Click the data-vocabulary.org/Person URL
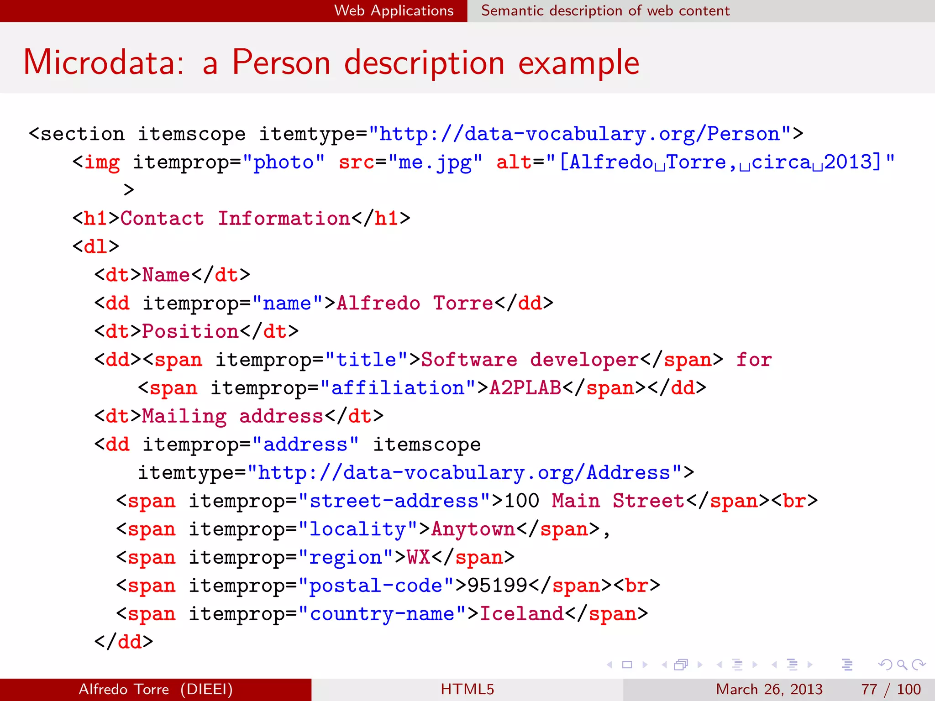935x701 pixels. tap(579, 134)
